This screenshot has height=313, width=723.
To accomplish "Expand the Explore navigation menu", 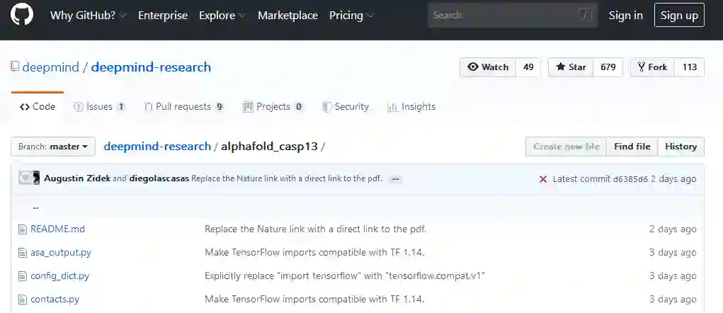I will click(222, 16).
